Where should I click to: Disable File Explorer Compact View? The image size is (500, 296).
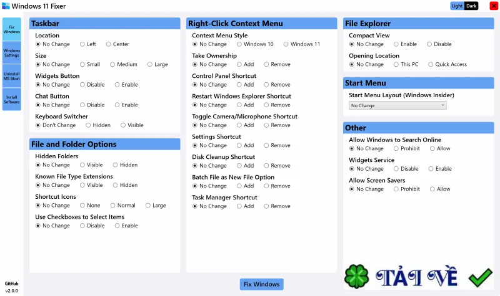pos(439,44)
